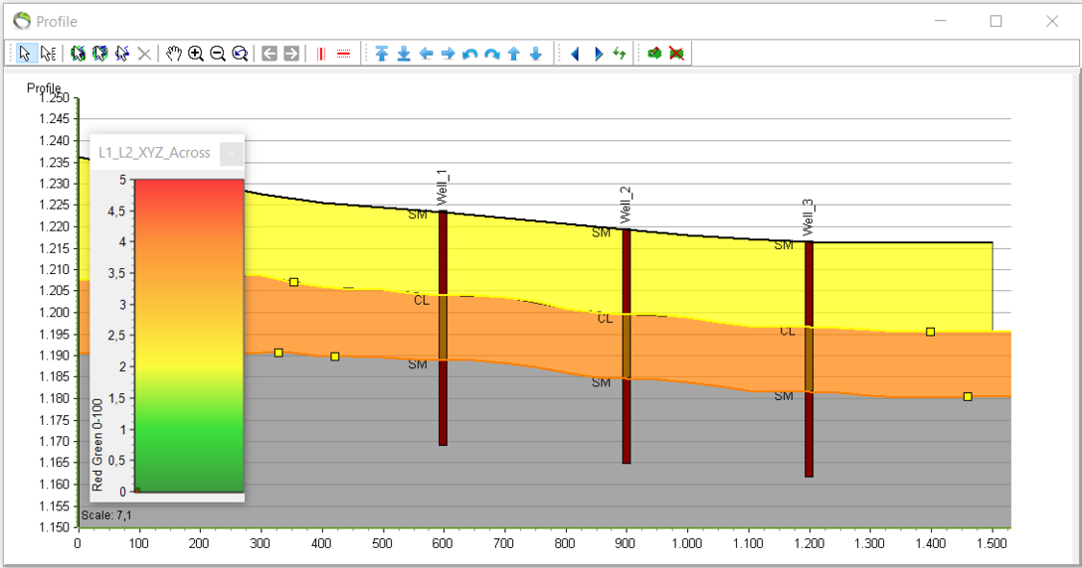Click the first green globe selection tool

coord(78,54)
